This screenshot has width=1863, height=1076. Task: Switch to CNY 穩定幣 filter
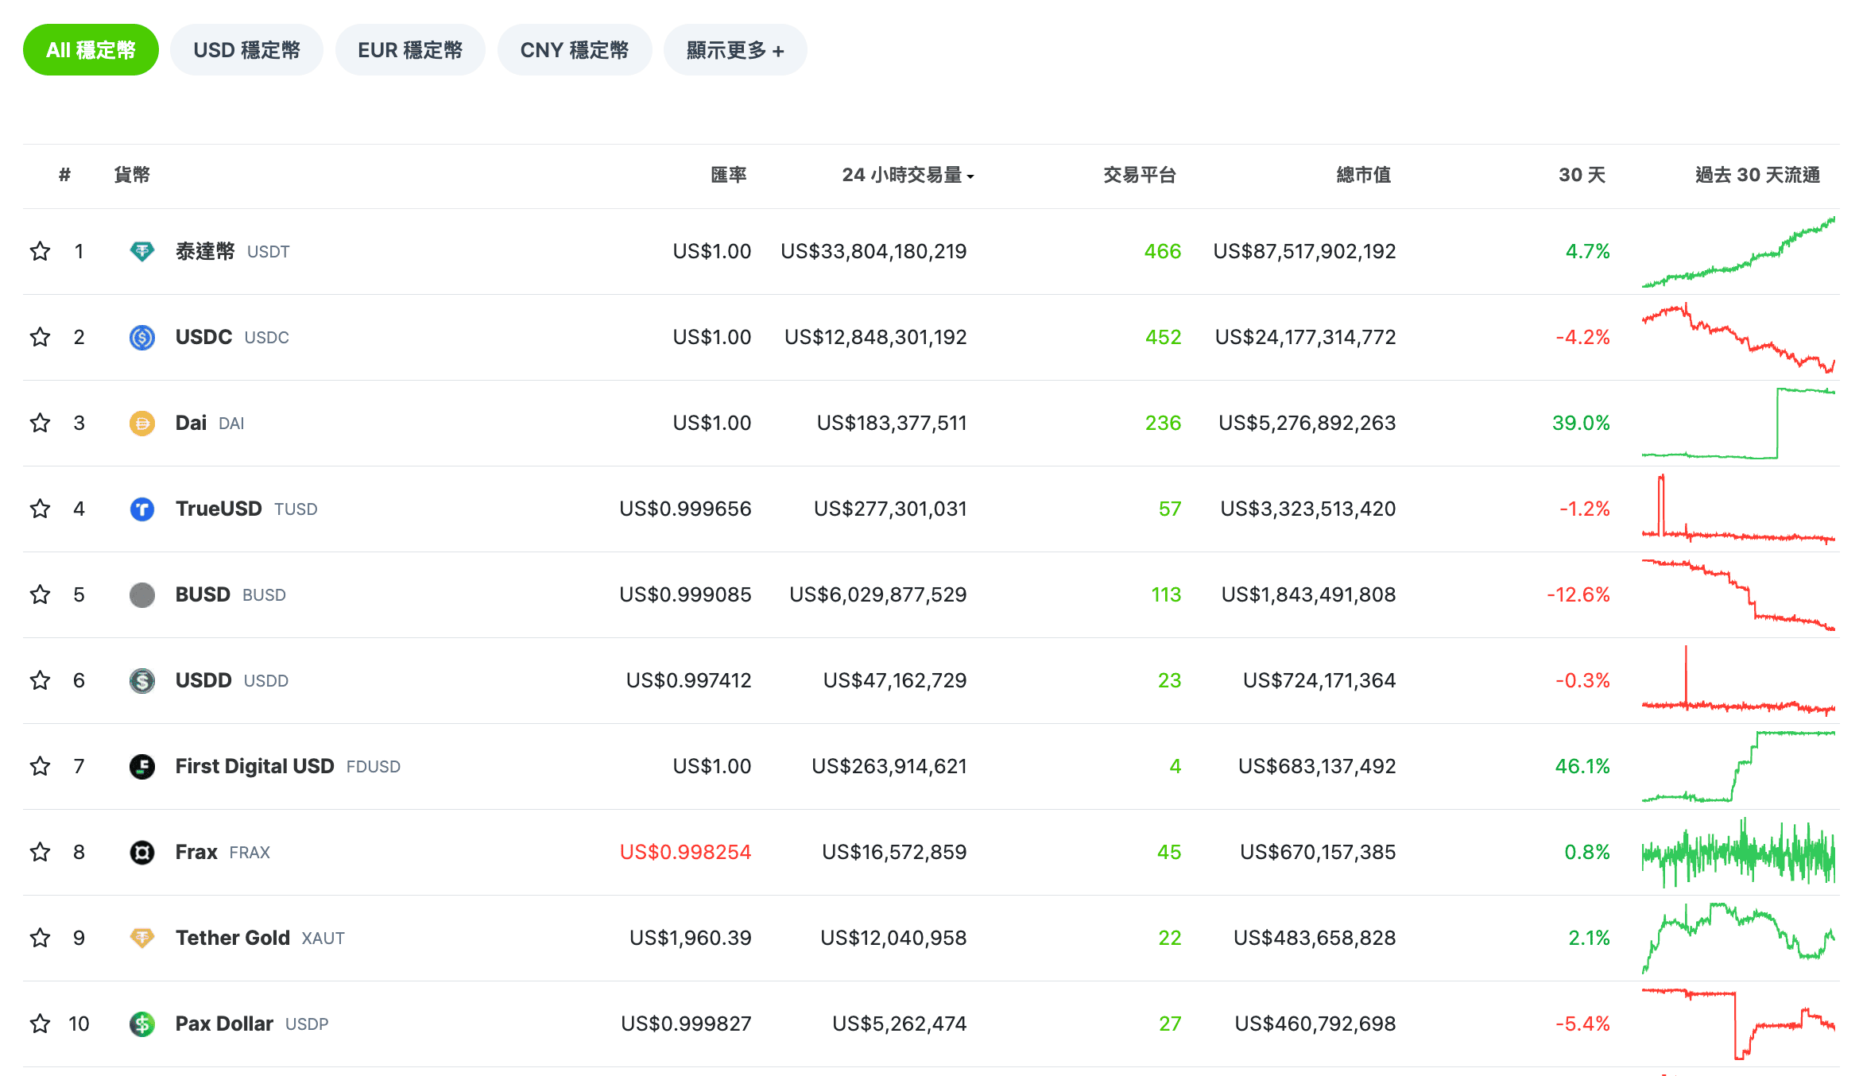coord(575,50)
